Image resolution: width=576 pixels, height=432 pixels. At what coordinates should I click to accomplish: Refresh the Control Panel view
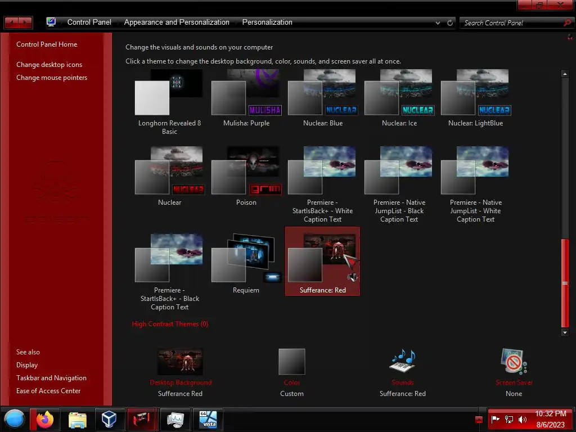coord(450,22)
